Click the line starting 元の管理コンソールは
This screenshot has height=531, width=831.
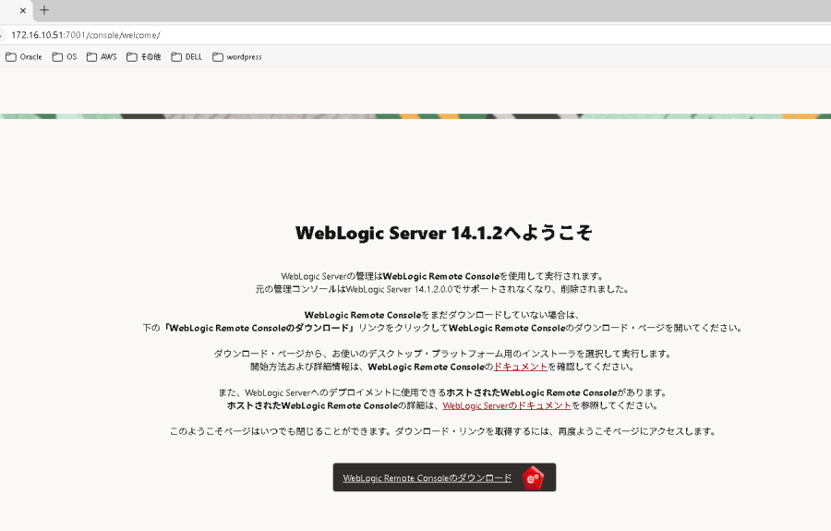pos(442,289)
